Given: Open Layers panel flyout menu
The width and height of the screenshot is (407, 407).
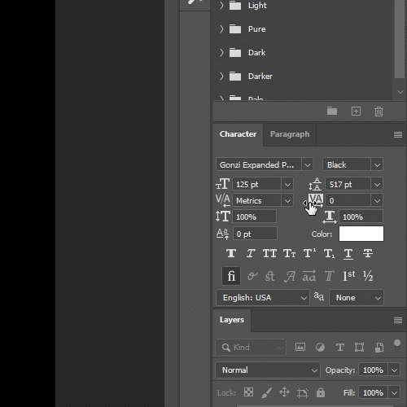Looking at the screenshot, I should pyautogui.click(x=398, y=320).
